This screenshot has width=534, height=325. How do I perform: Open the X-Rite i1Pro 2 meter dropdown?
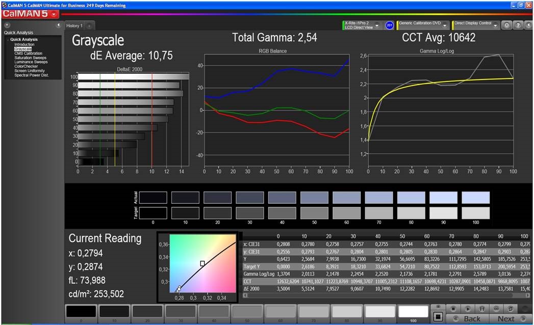(x=377, y=25)
